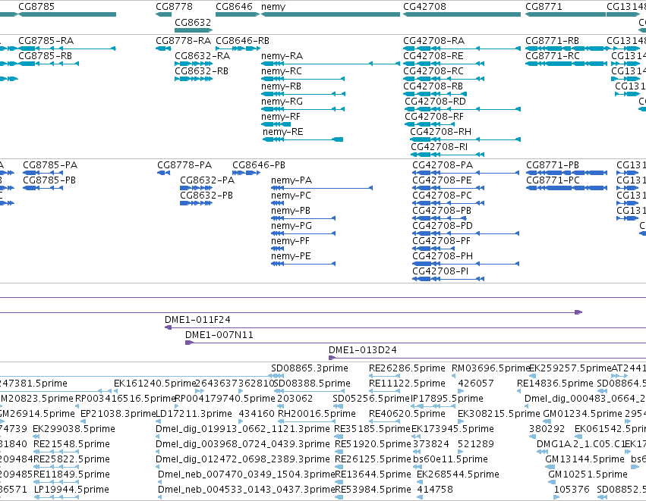Click transcript CG42708-RA
Image resolution: width=646 pixels, height=501 pixels.
click(x=462, y=49)
